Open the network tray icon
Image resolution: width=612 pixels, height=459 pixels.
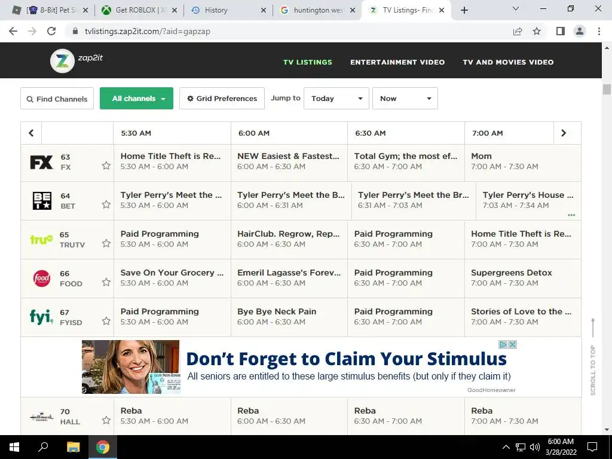click(x=521, y=447)
